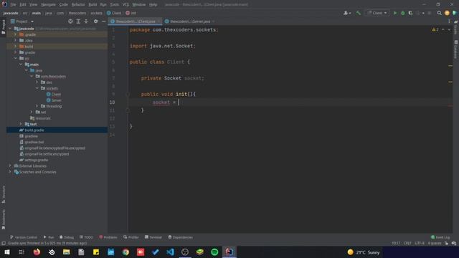Screen dimensions: 459x258
Task: Open the Client run configuration dropdown
Action: click(x=377, y=13)
